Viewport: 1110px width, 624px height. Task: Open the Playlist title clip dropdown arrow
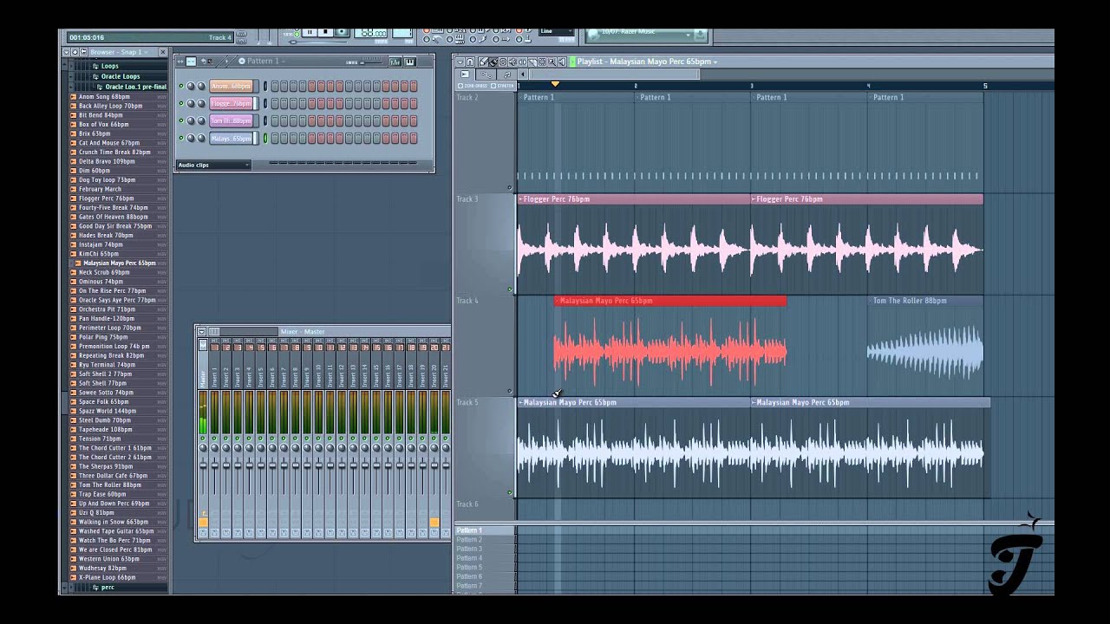tap(715, 62)
